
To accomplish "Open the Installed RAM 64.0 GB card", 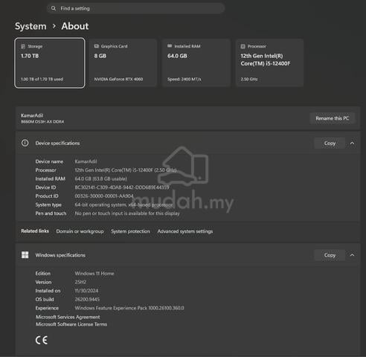I will click(x=196, y=62).
